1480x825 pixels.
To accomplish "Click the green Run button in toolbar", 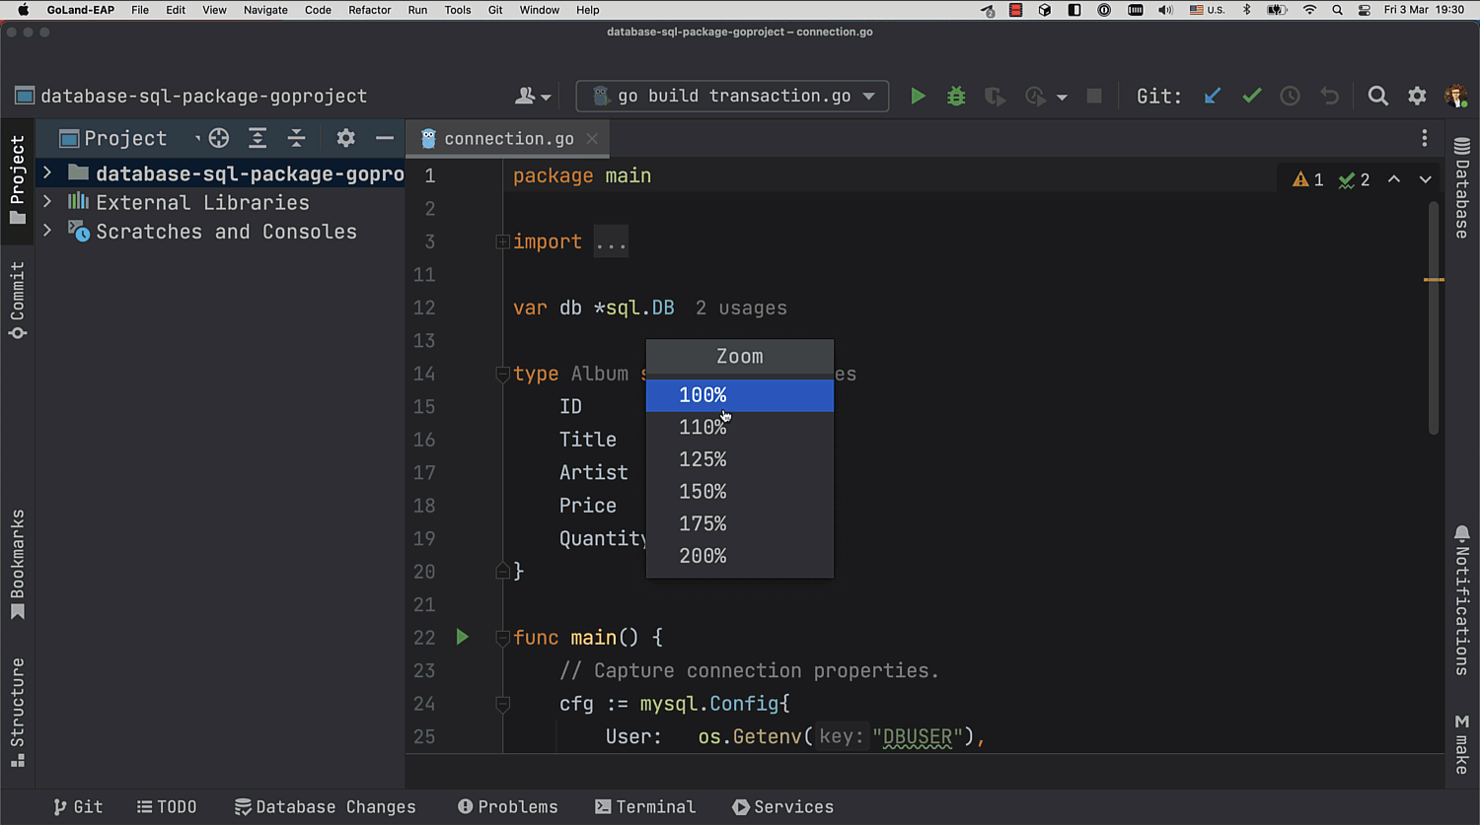I will (918, 96).
